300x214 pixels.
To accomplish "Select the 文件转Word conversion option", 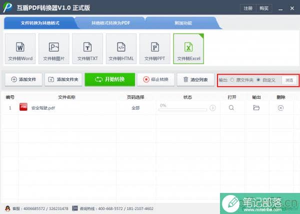I will pyautogui.click(x=20, y=49).
